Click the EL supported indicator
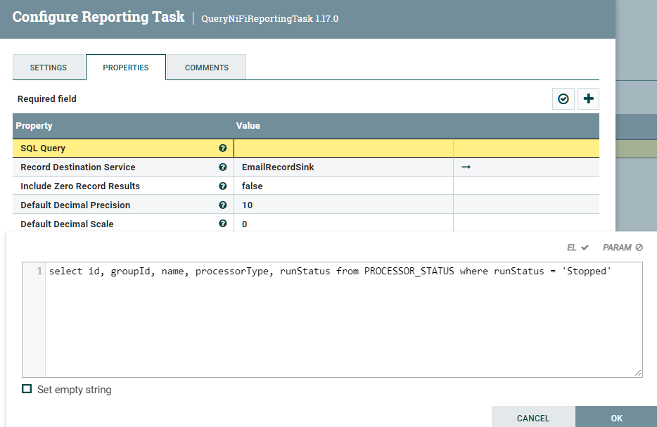Screen dimensions: 657x427 pos(578,248)
